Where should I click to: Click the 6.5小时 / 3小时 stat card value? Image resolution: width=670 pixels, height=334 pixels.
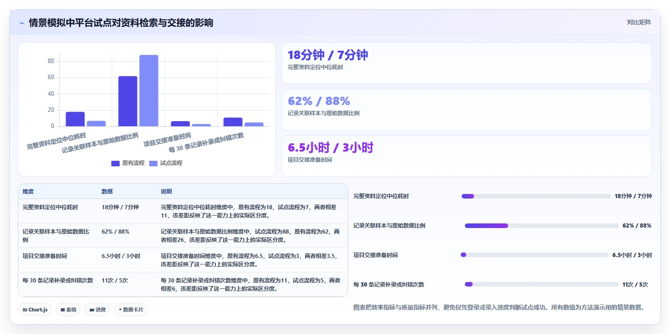(331, 147)
